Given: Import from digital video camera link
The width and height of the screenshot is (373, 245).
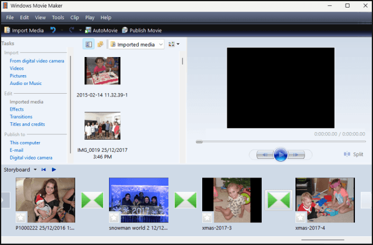Looking at the screenshot, I should pos(37,61).
